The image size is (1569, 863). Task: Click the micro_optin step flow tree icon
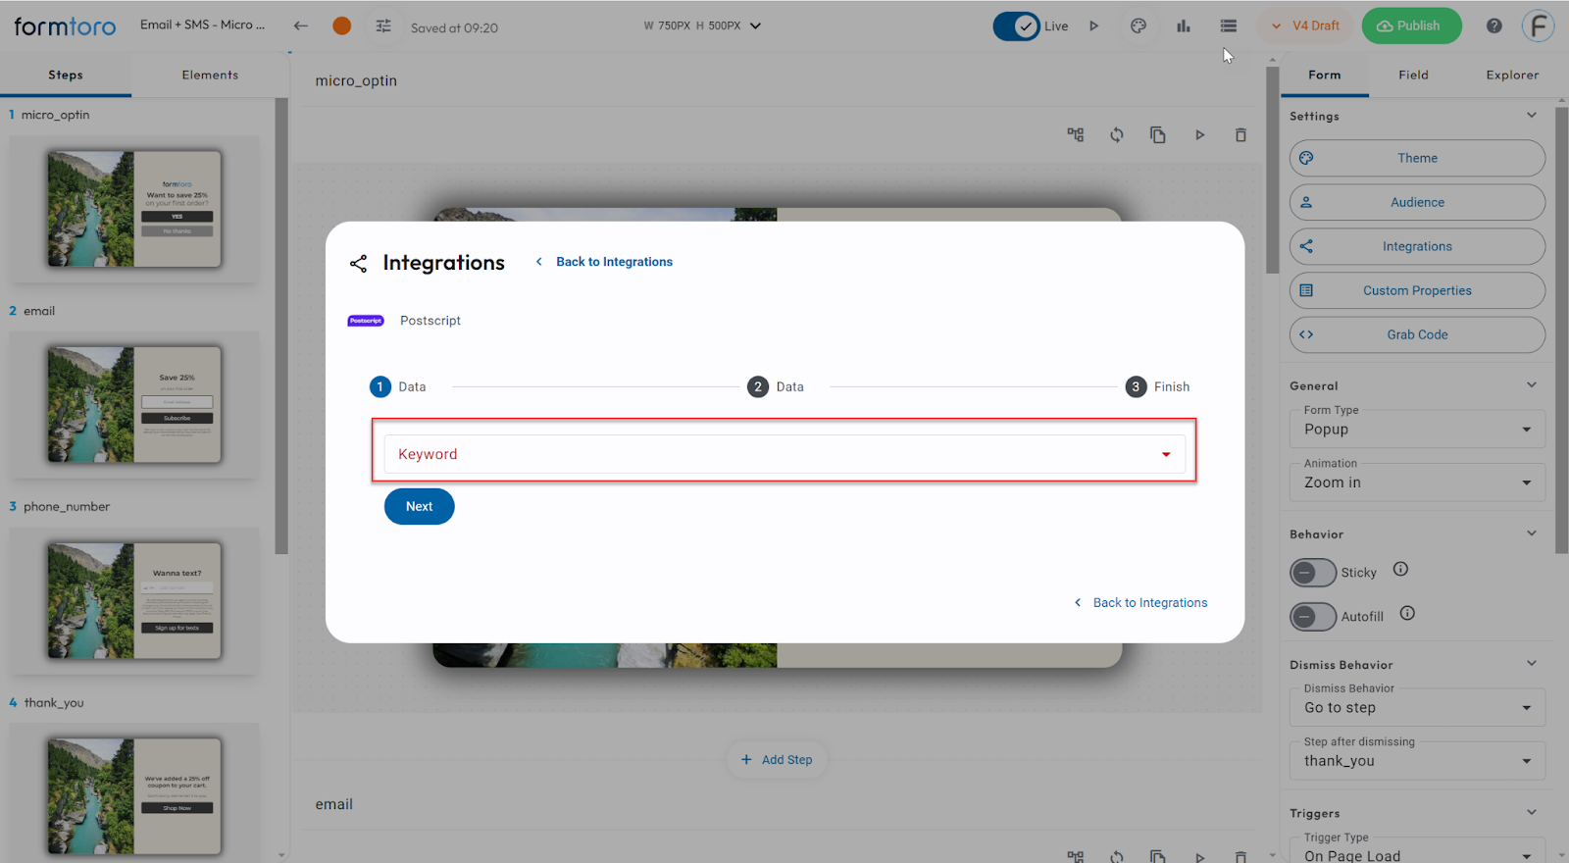pyautogui.click(x=1076, y=135)
